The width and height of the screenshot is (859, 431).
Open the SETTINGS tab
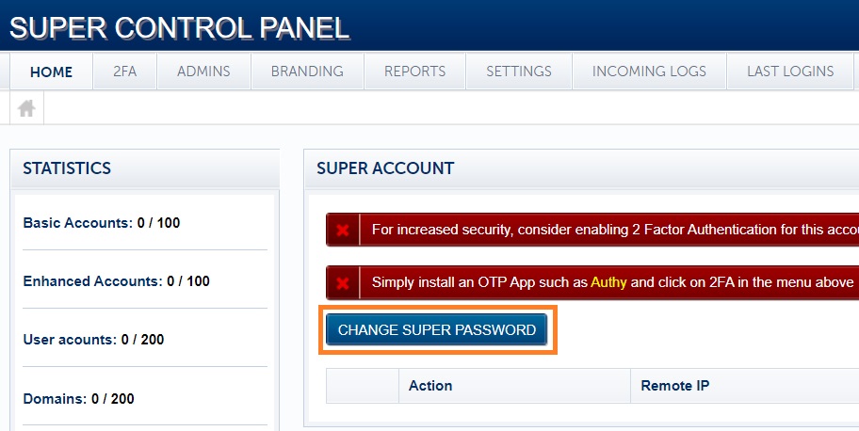pyautogui.click(x=519, y=72)
